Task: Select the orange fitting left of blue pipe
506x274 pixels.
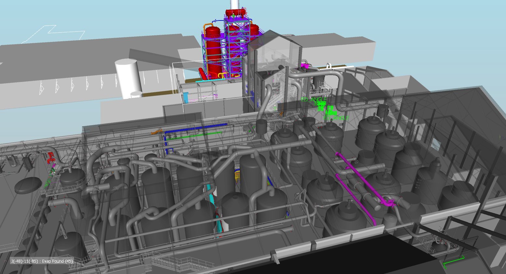Action: click(x=157, y=132)
